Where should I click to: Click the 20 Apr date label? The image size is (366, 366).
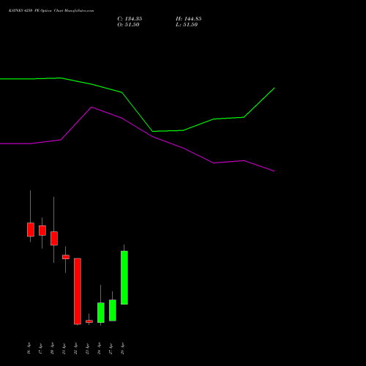(x=52, y=348)
